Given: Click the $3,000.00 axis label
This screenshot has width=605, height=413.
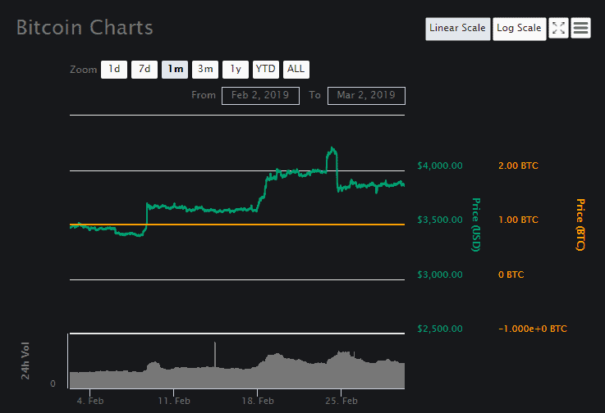Looking at the screenshot, I should point(440,275).
